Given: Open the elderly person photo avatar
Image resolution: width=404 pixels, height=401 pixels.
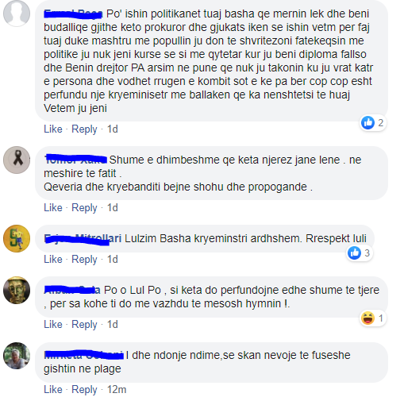Looking at the screenshot, I should click(17, 356).
